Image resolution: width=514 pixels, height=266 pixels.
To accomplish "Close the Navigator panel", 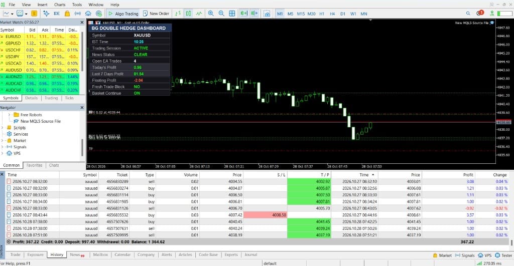I will tap(82, 107).
